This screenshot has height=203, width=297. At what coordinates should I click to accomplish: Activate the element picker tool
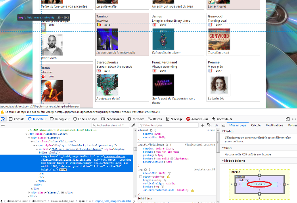coord(3,119)
